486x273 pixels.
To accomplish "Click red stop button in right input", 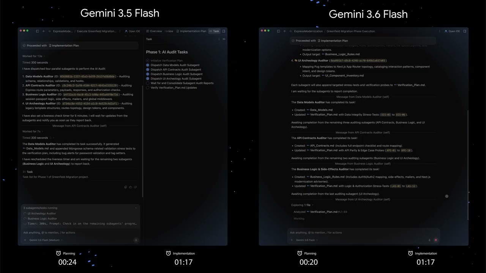I will (436, 240).
